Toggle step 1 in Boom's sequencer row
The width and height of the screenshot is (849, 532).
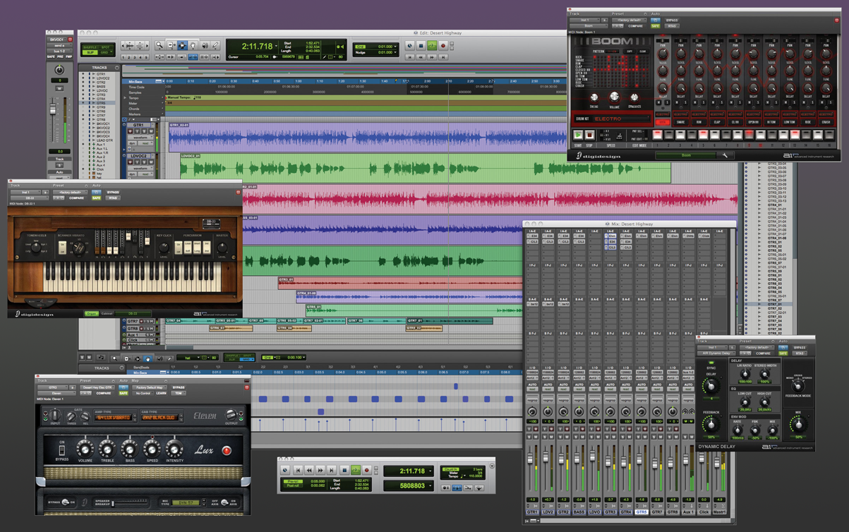[657, 135]
